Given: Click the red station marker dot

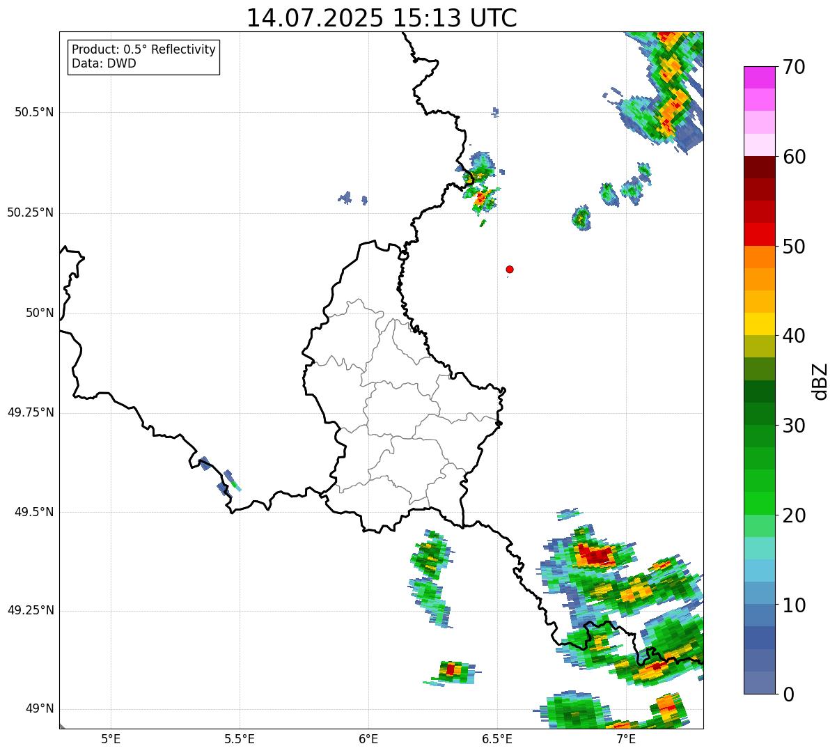Looking at the screenshot, I should (510, 269).
